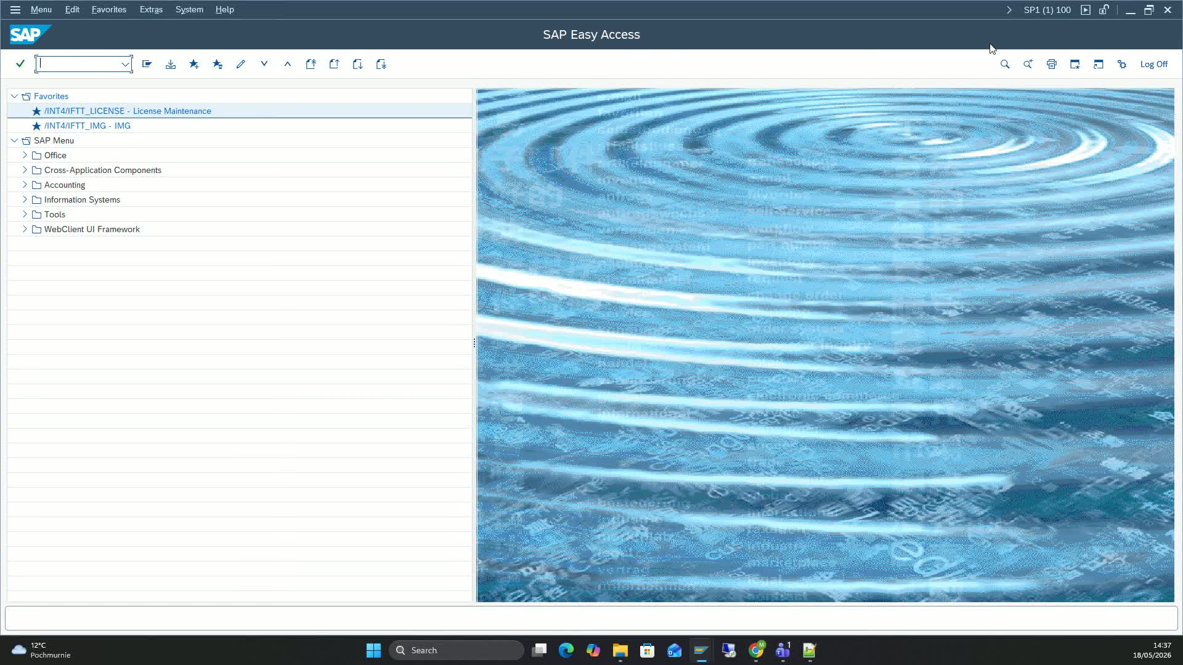Click the document single-down-arrow toolbar icon
The image size is (1183, 665).
(x=358, y=64)
